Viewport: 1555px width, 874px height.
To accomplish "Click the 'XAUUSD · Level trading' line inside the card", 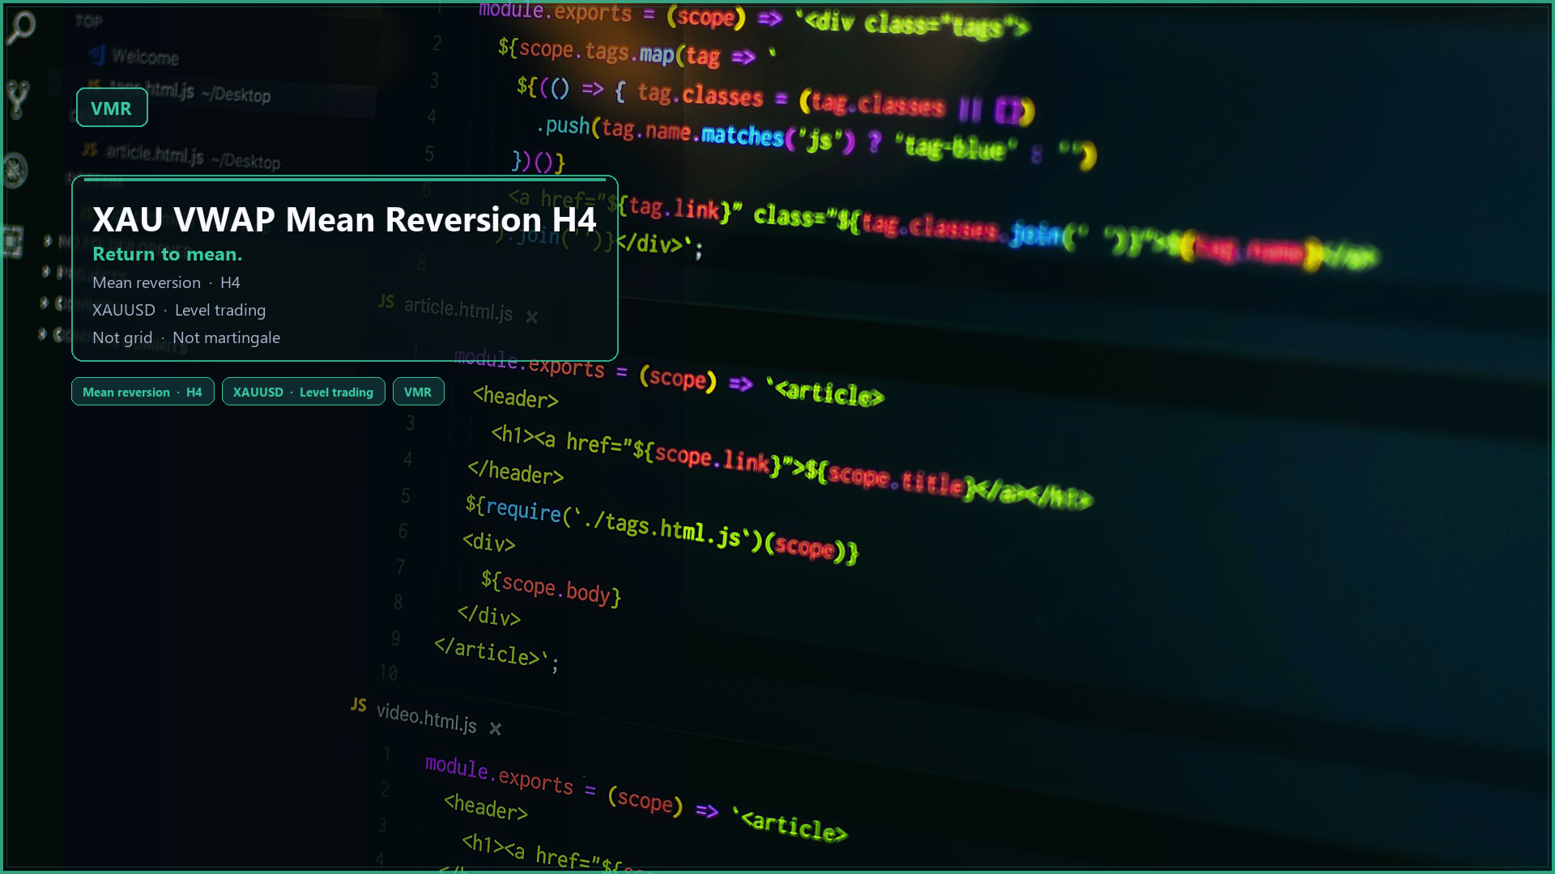I will 179,310.
